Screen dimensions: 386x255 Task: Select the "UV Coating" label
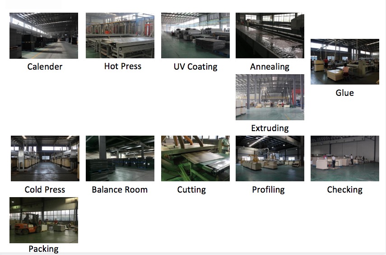(195, 67)
